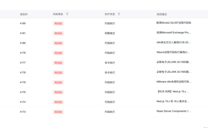
Task: Select the 规则描述 column header
Action: [x=162, y=14]
